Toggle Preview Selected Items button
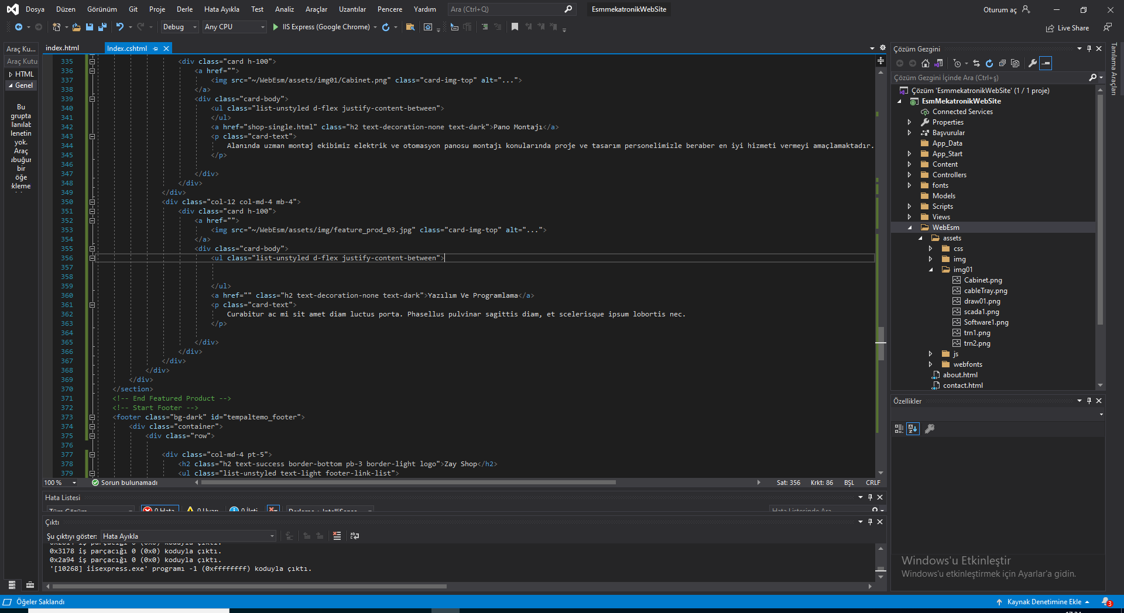This screenshot has height=613, width=1124. tap(1046, 63)
